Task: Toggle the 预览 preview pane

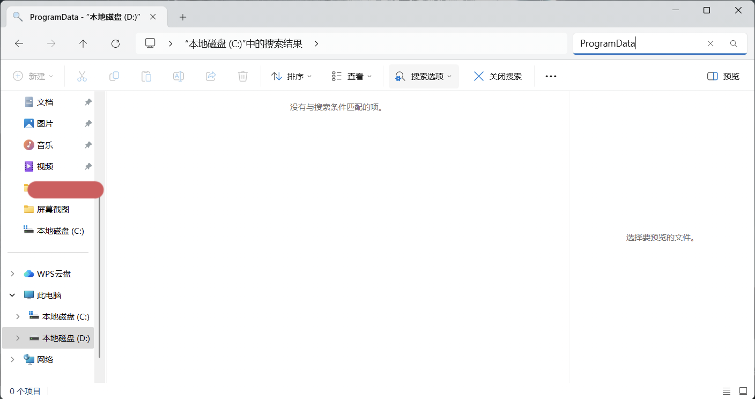Action: click(x=723, y=76)
